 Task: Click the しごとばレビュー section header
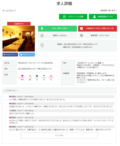pos(59,90)
